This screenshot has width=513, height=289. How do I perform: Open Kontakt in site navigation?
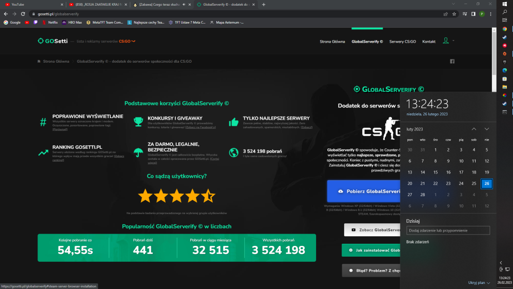click(428, 42)
